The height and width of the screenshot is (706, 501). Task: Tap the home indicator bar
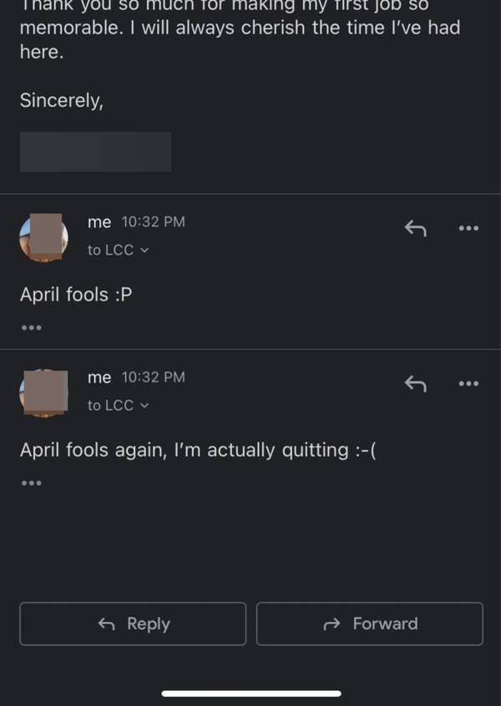click(251, 693)
